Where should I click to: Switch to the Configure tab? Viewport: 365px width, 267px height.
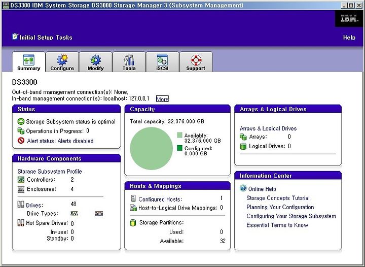point(62,62)
